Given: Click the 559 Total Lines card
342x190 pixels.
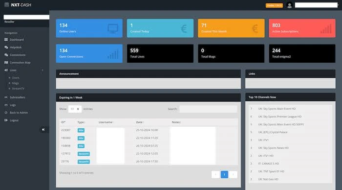Looking at the screenshot, I should click(x=160, y=53).
